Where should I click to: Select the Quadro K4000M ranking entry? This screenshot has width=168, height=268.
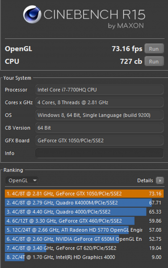pos(84,203)
